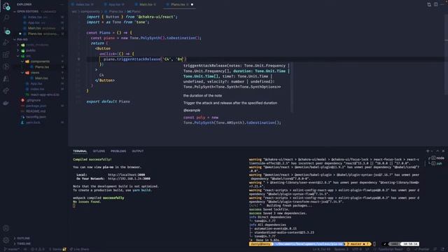Click the new terminal plus icon
The height and width of the screenshot is (252, 448).
coord(428,151)
